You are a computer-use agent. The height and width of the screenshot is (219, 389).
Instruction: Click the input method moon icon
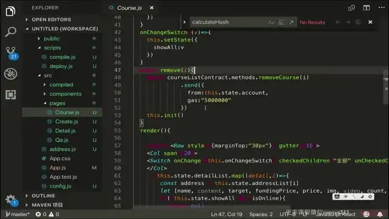pyautogui.click(x=362, y=196)
